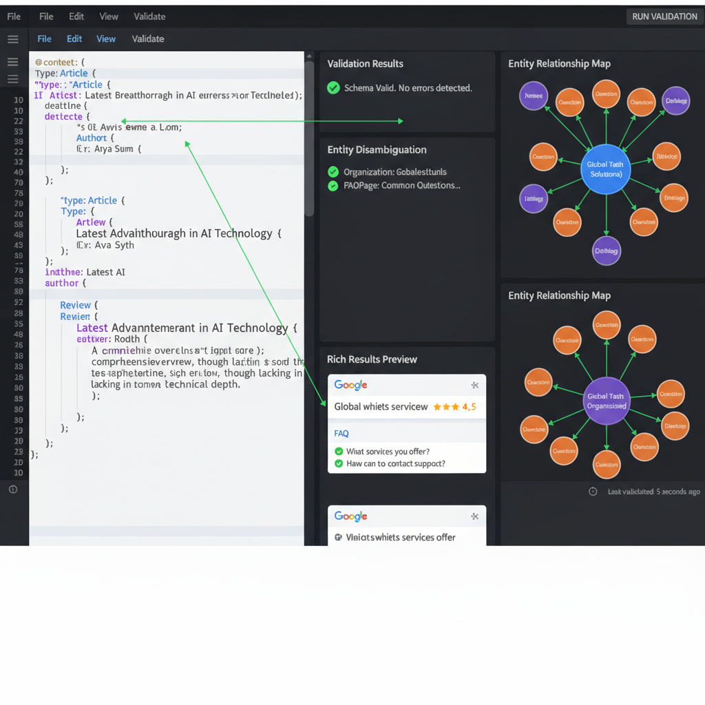Open the hamburger menu in the left sidebar

tap(12, 39)
